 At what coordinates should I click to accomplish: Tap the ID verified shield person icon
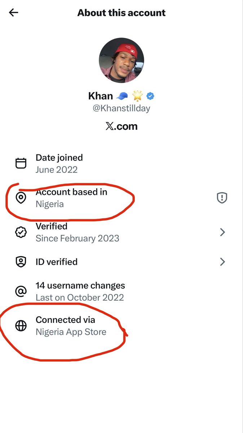pyautogui.click(x=21, y=262)
